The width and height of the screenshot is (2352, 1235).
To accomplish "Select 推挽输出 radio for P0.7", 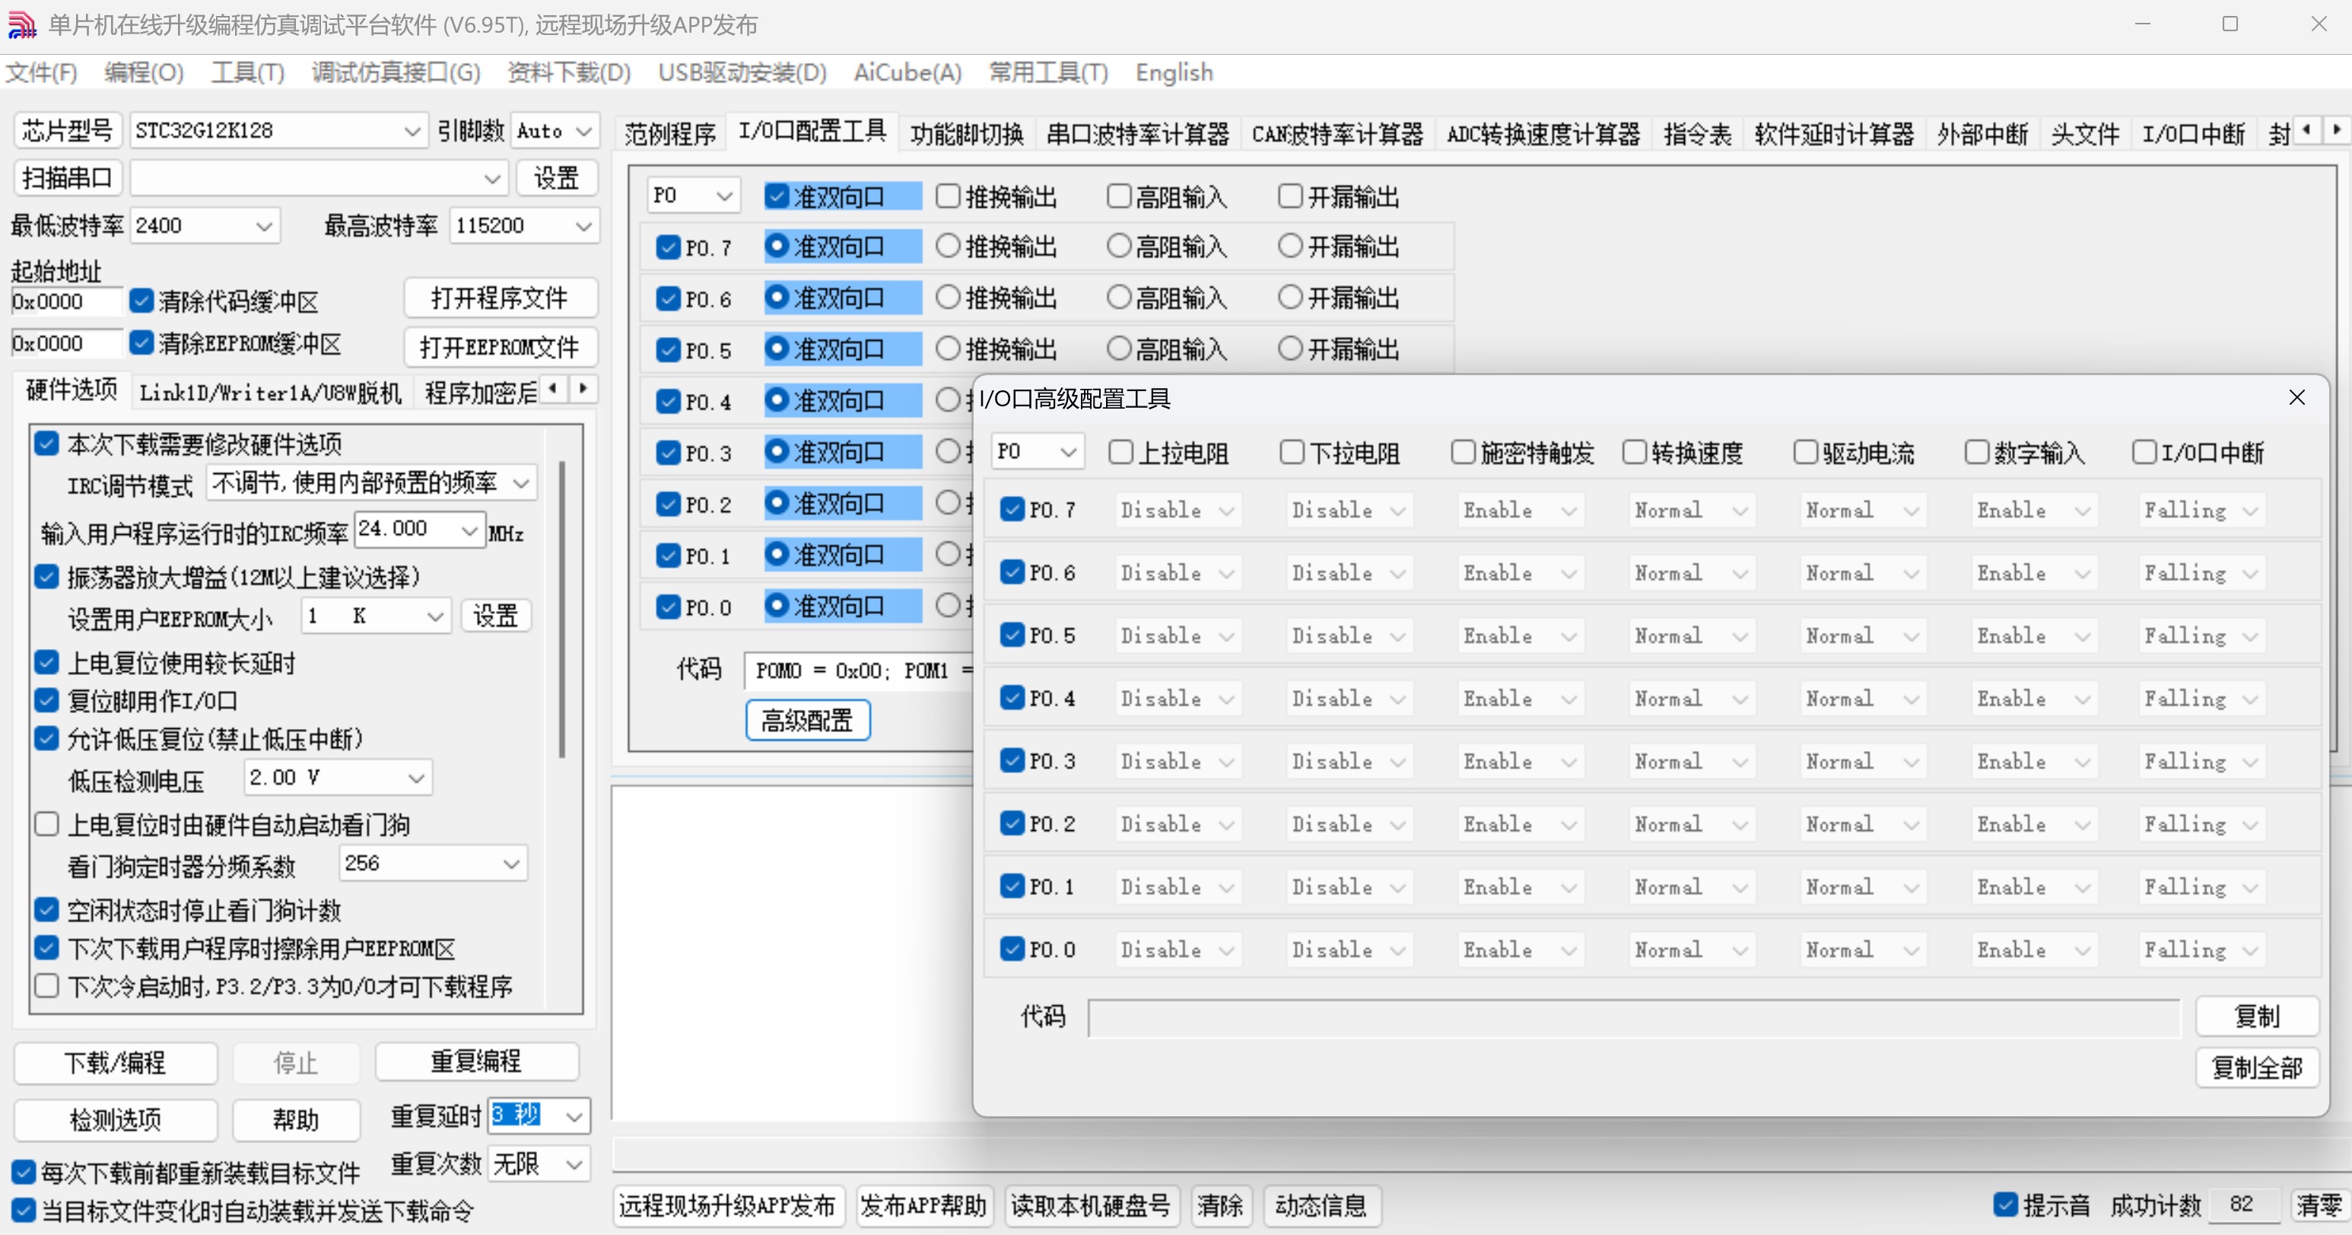I will point(949,246).
